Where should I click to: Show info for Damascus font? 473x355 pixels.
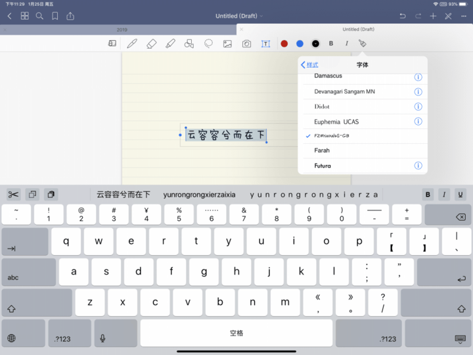tap(418, 77)
